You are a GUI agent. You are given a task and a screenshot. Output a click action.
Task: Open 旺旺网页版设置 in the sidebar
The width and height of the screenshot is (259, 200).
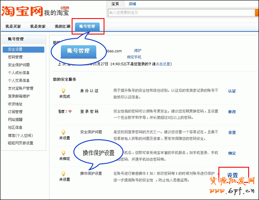[21, 143]
